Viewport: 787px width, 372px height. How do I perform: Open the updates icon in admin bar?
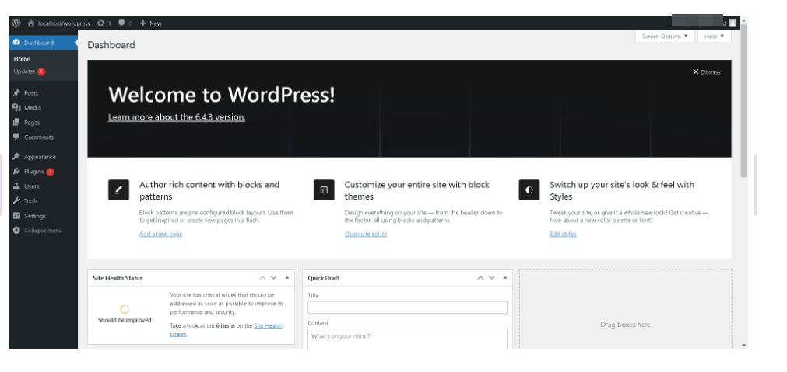(x=104, y=23)
